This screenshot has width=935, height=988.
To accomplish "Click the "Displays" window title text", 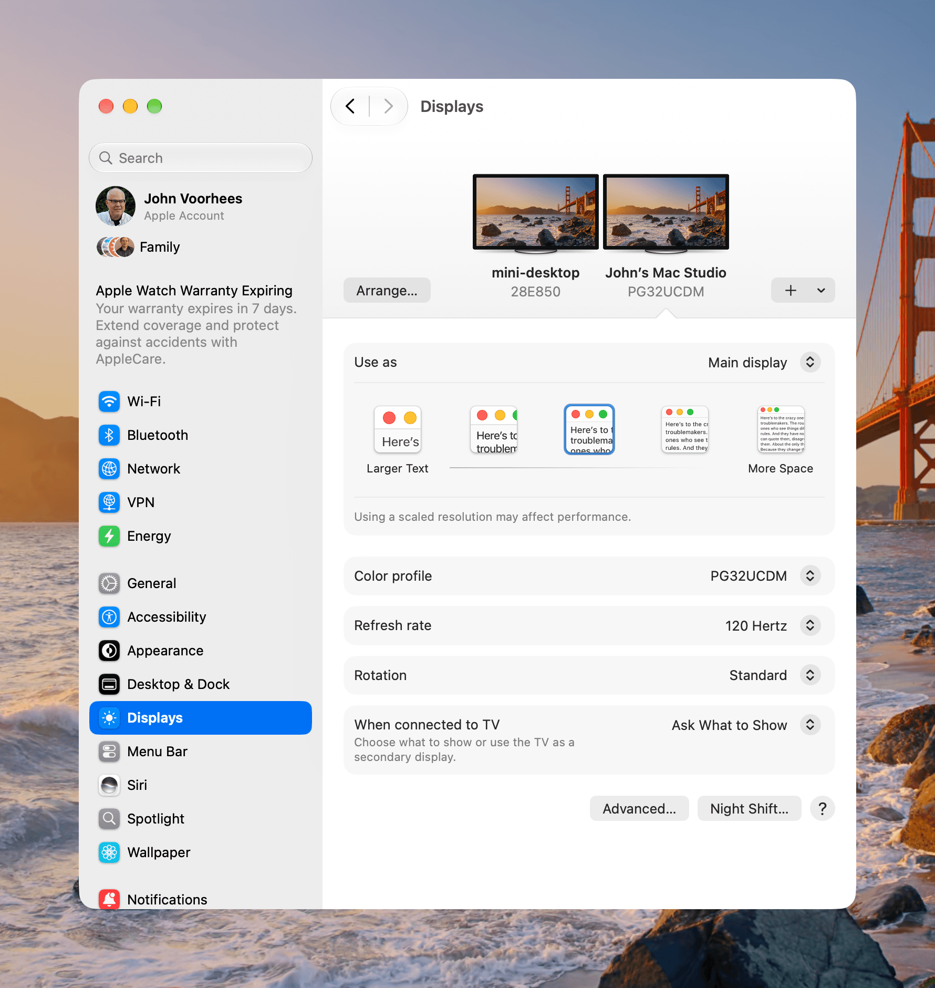I will (x=452, y=106).
